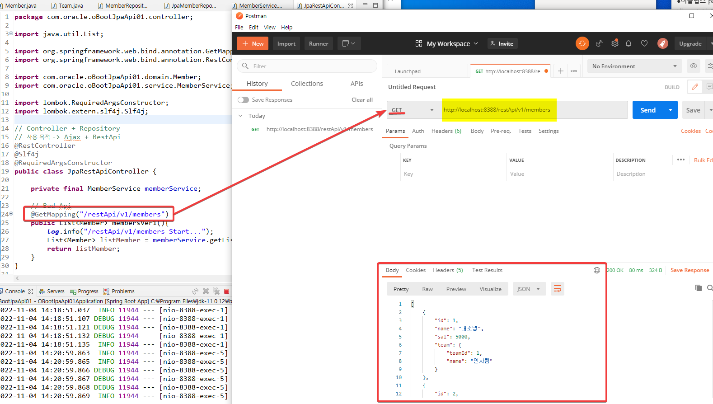713x404 pixels.
Task: Open the Send button dropdown arrow
Action: [x=671, y=110]
